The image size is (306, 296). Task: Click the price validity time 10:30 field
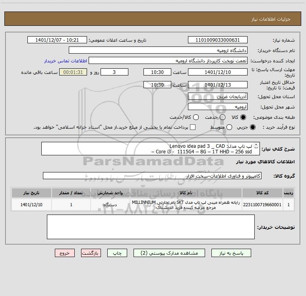click(x=157, y=85)
